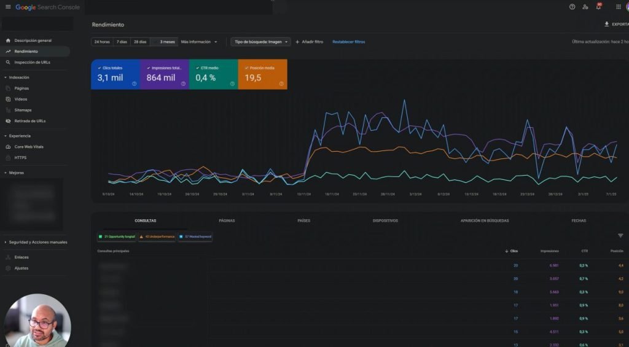Click the gauge icon for Core Web Vitals

point(8,147)
